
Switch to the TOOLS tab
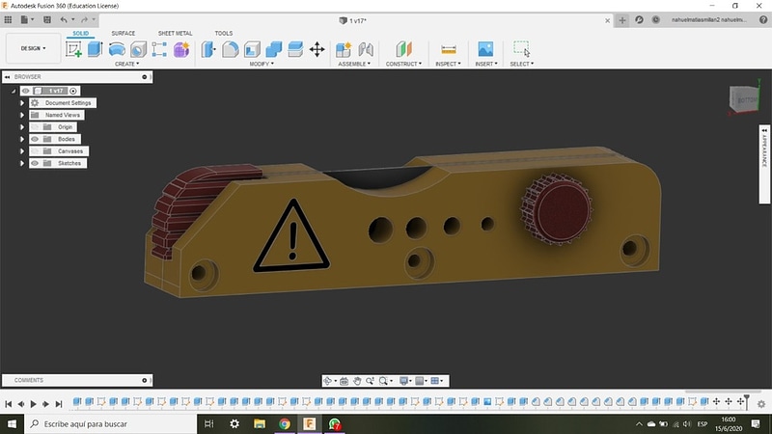pos(224,34)
